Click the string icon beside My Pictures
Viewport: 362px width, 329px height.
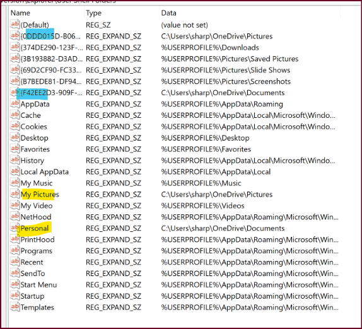pyautogui.click(x=15, y=194)
